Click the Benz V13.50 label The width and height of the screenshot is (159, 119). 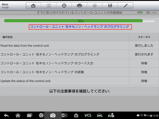coord(5,6)
